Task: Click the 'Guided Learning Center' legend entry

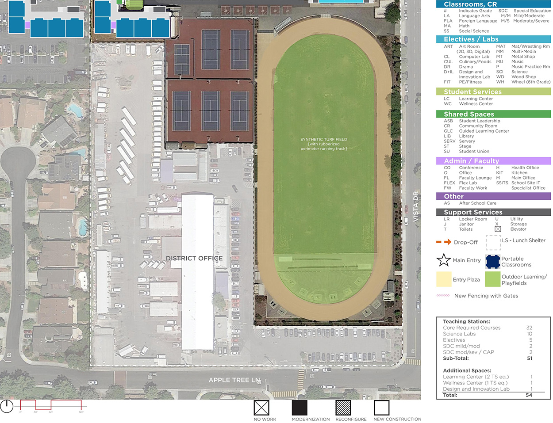Action: point(484,131)
